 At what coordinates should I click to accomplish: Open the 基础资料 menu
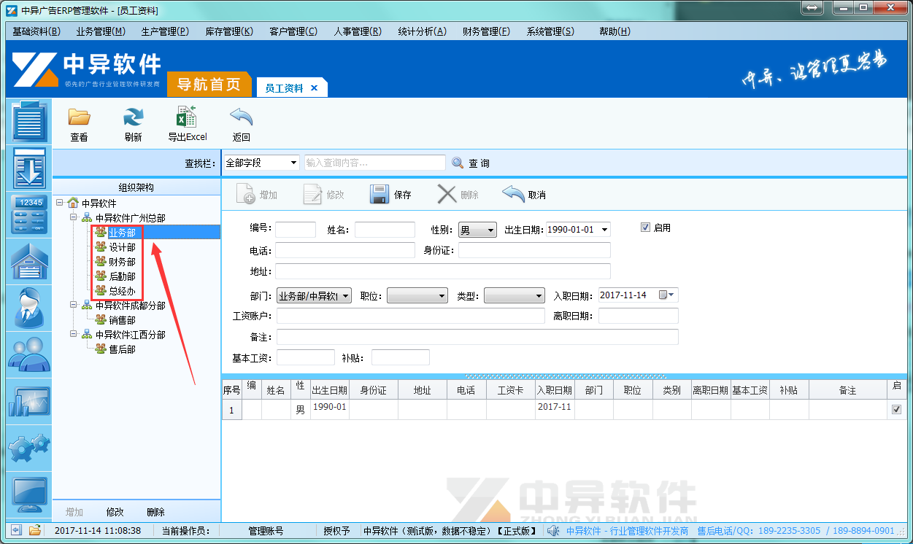(x=36, y=31)
